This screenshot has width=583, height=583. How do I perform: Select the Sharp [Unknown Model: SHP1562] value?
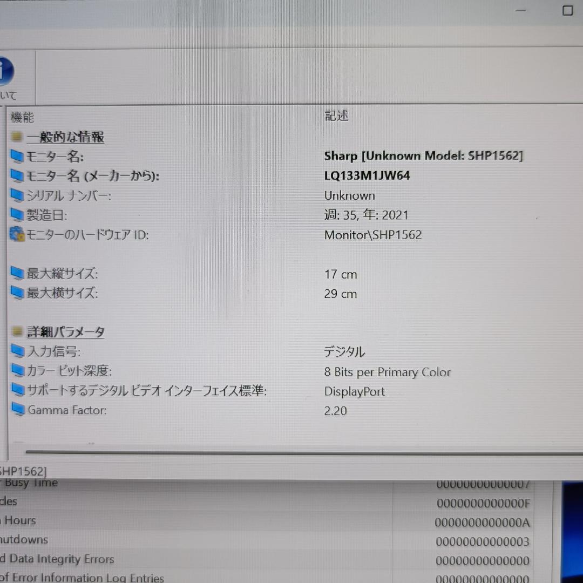[x=423, y=156]
